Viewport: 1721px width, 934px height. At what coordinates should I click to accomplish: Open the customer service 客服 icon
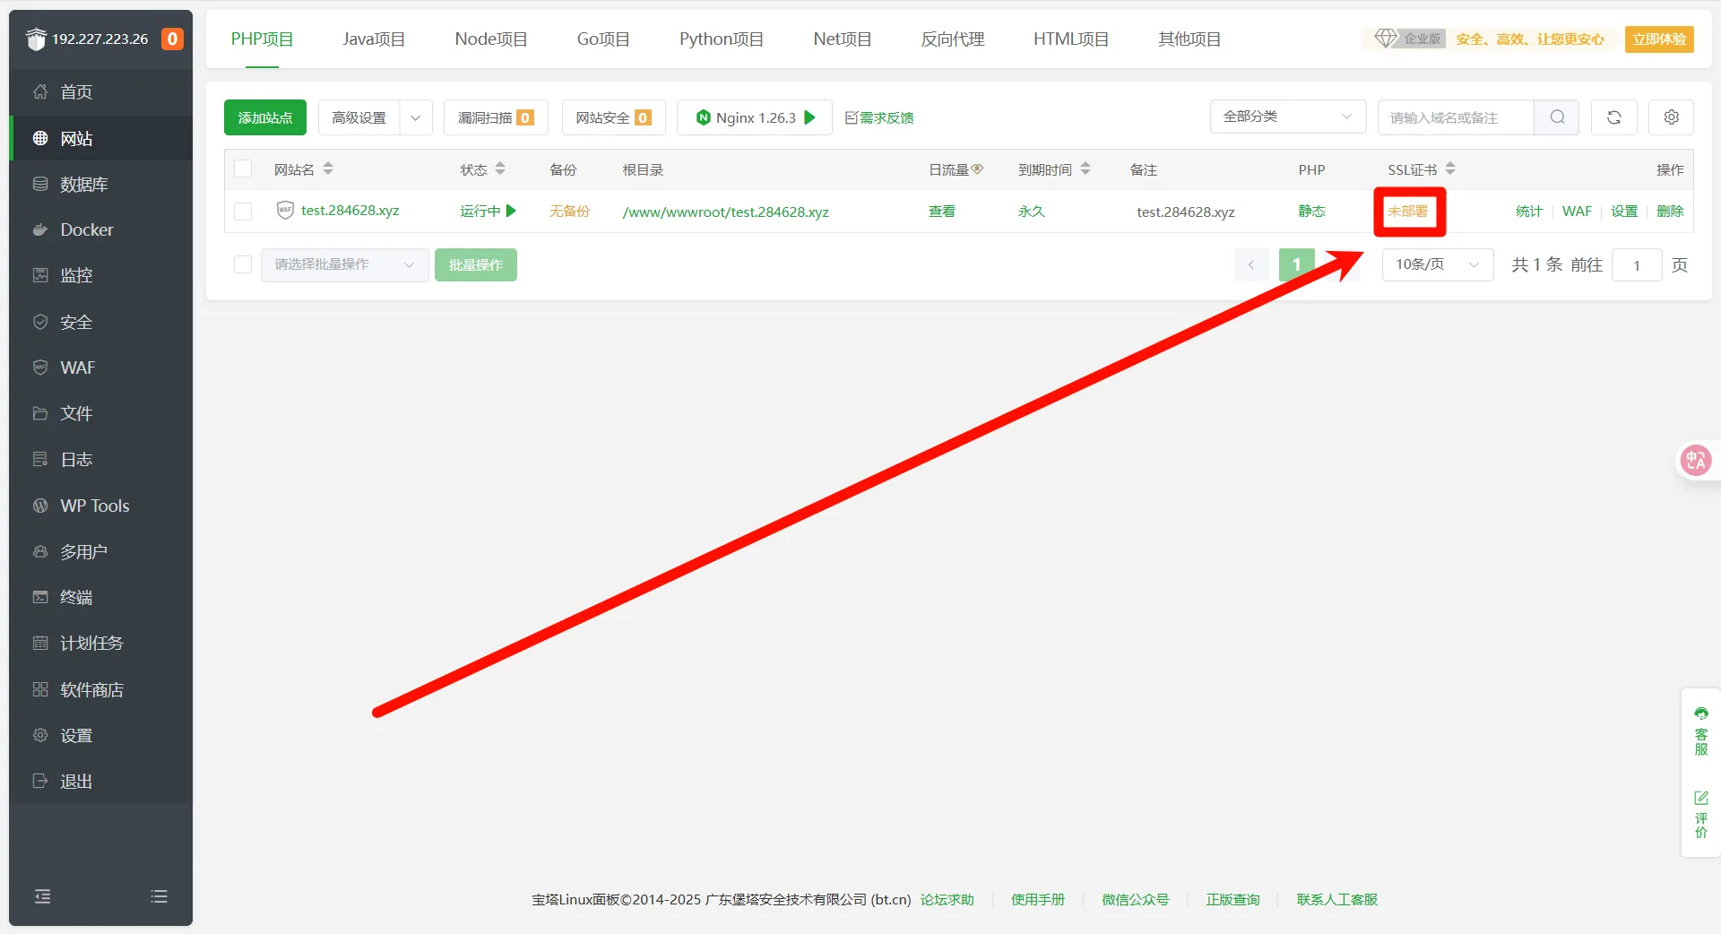(1700, 731)
